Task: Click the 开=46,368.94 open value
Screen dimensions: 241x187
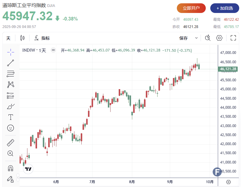Action: 73,50
